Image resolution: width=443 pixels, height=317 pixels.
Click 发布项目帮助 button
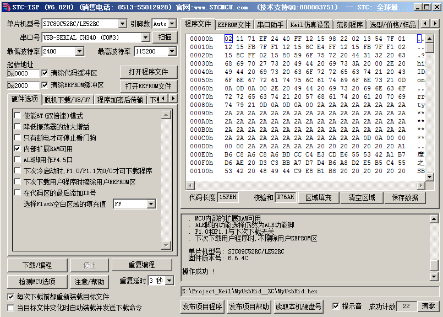click(249, 307)
